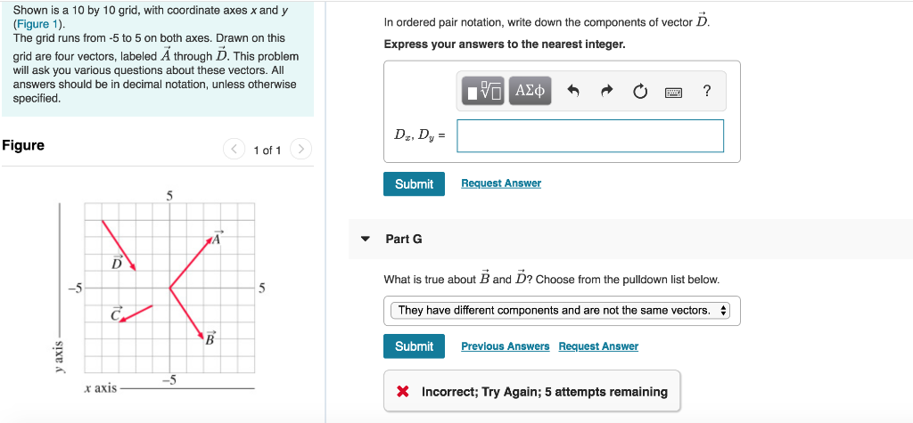Go to previous figure arrow
The image size is (913, 423).
[234, 150]
